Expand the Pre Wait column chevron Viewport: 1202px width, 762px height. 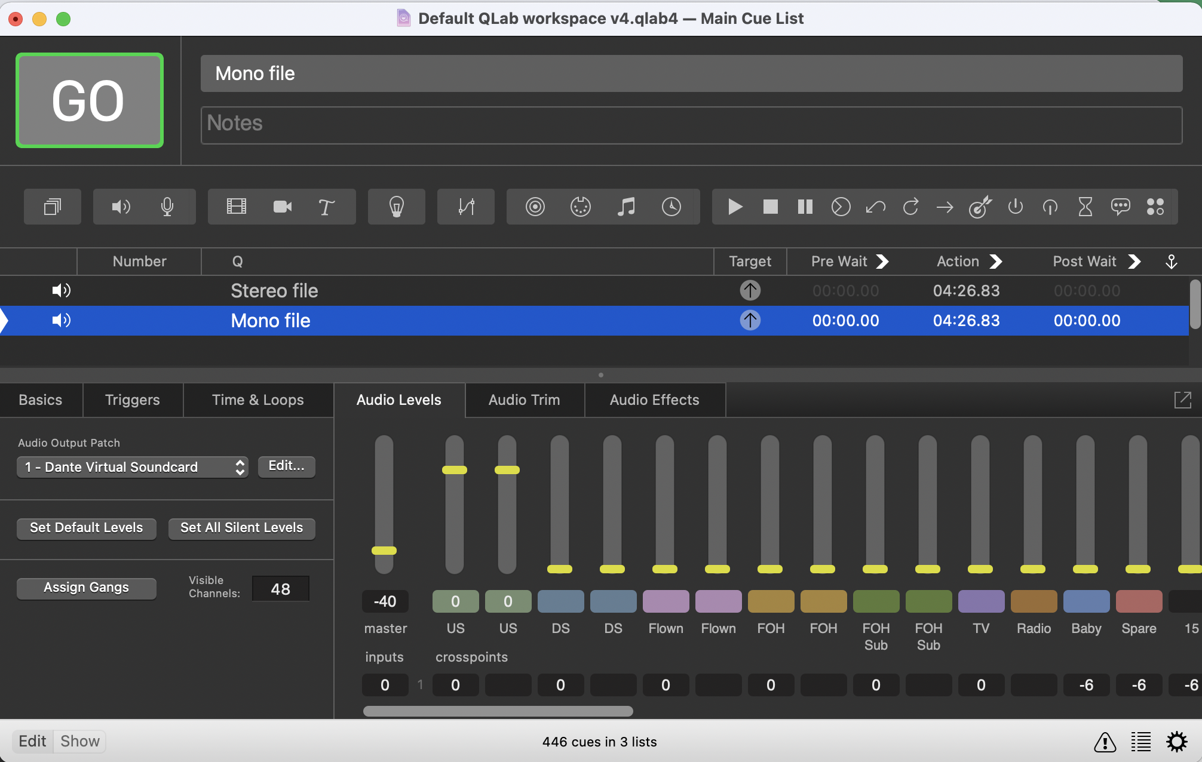click(x=884, y=261)
